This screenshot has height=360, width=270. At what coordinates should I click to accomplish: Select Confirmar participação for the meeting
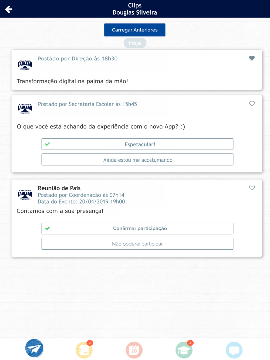[137, 228]
